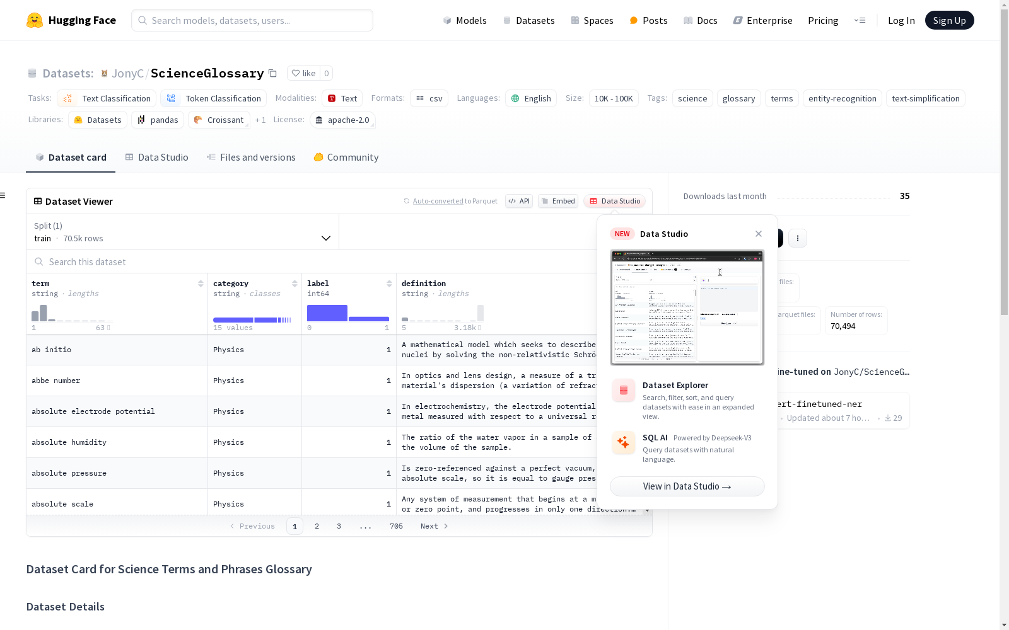Select the glossary tag

point(738,98)
